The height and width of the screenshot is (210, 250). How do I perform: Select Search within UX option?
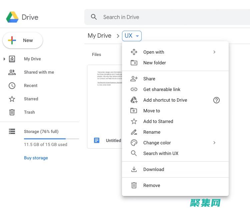161,153
